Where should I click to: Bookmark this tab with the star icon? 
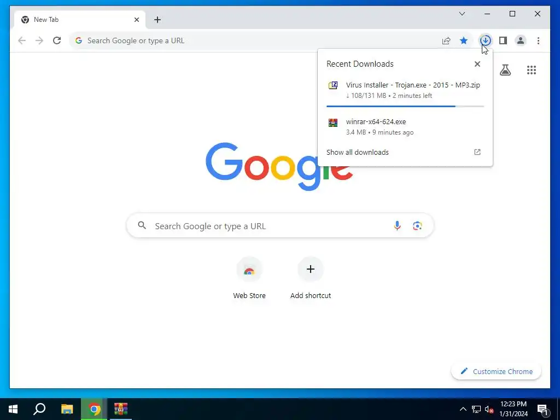point(464,40)
